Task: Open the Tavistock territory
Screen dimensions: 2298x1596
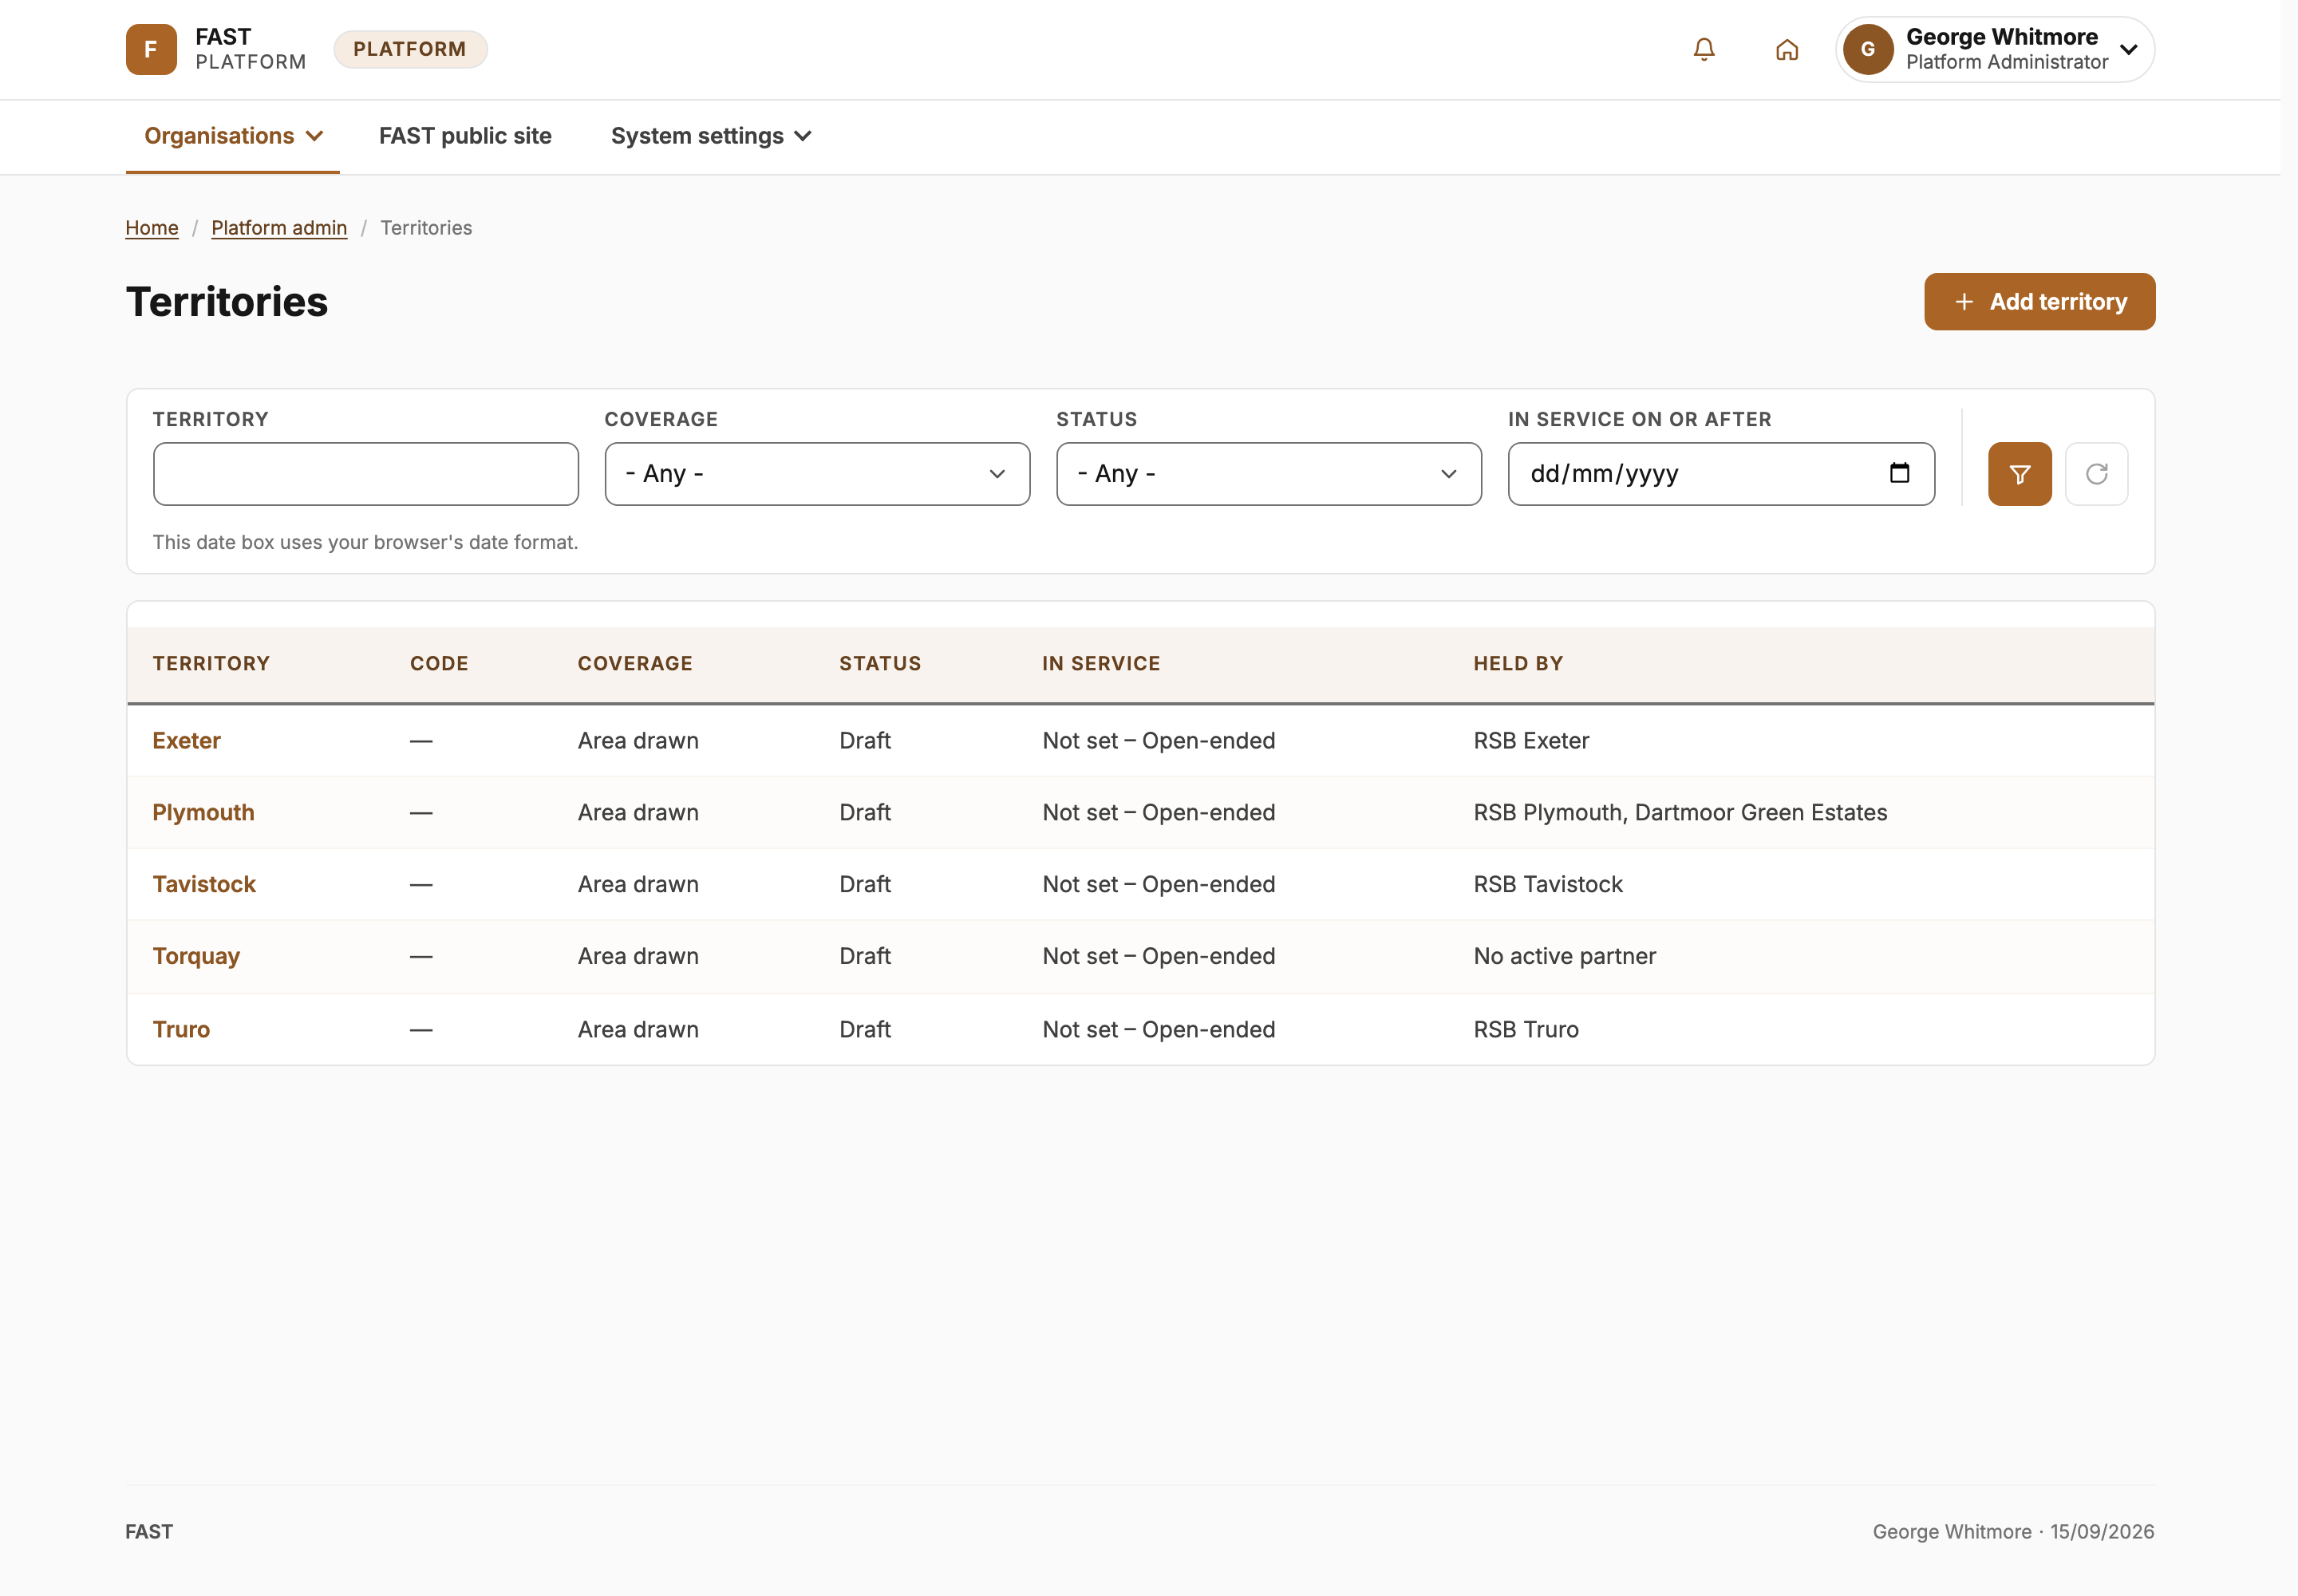Action: pyautogui.click(x=204, y=884)
